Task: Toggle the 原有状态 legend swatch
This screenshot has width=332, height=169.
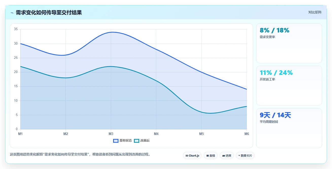Action: click(116, 141)
